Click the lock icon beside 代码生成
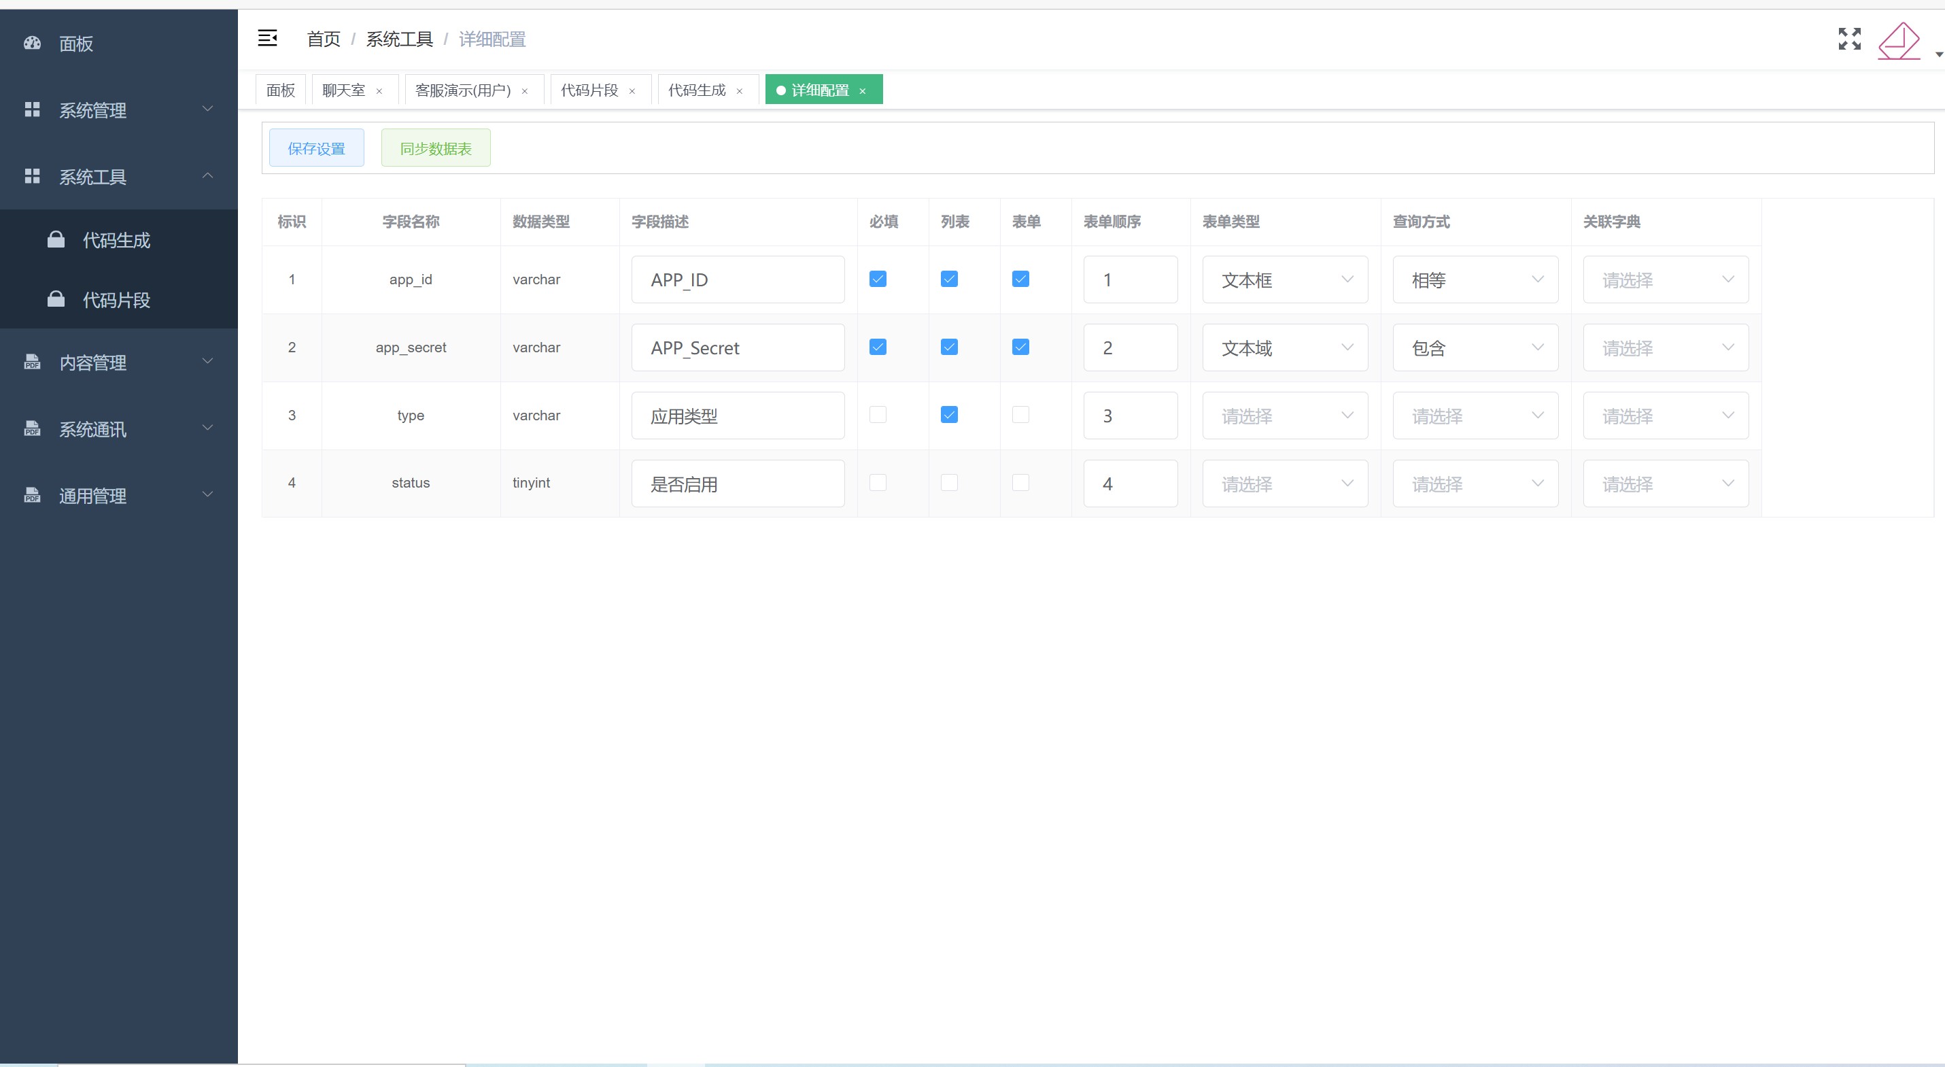Screen dimensions: 1945x1067 (56, 240)
